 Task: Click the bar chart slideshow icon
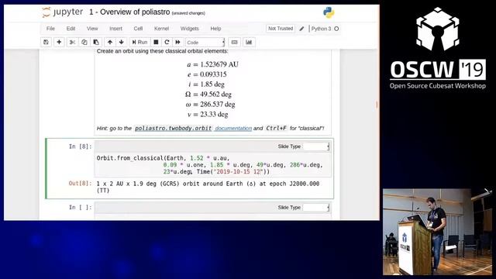249,42
